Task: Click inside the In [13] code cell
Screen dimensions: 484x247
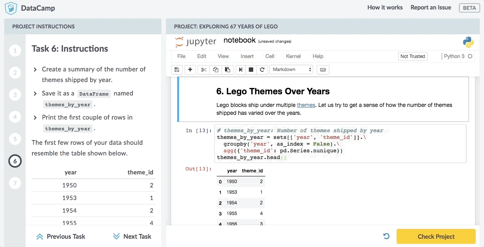Action: pyautogui.click(x=340, y=144)
